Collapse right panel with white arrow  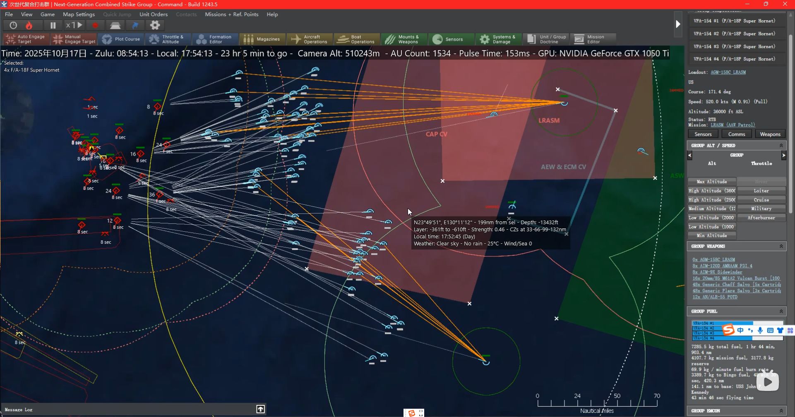(678, 24)
